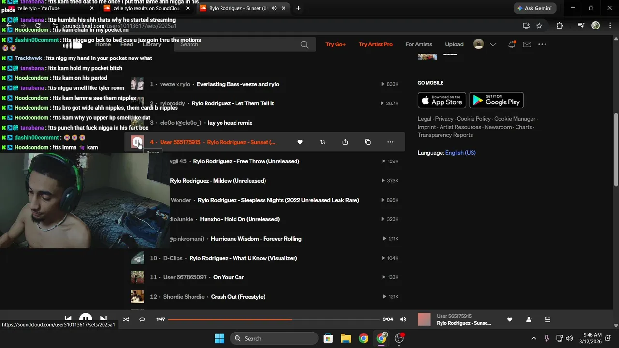Open now playing artwork thumbnail in player

pyautogui.click(x=424, y=319)
